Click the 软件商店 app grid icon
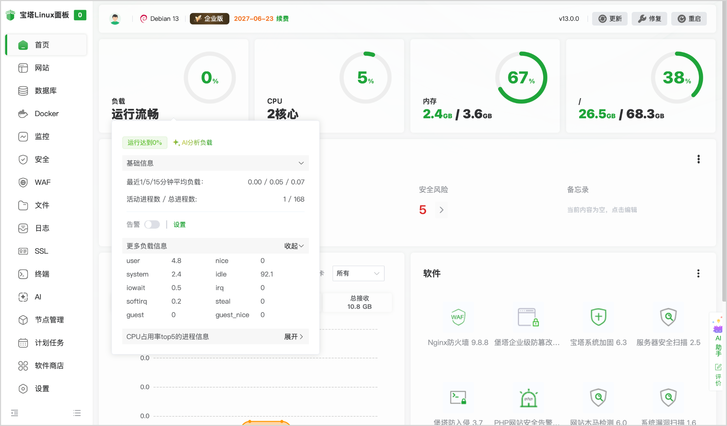 pos(23,366)
